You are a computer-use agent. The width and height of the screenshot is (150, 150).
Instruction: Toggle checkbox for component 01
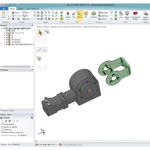click(7, 35)
